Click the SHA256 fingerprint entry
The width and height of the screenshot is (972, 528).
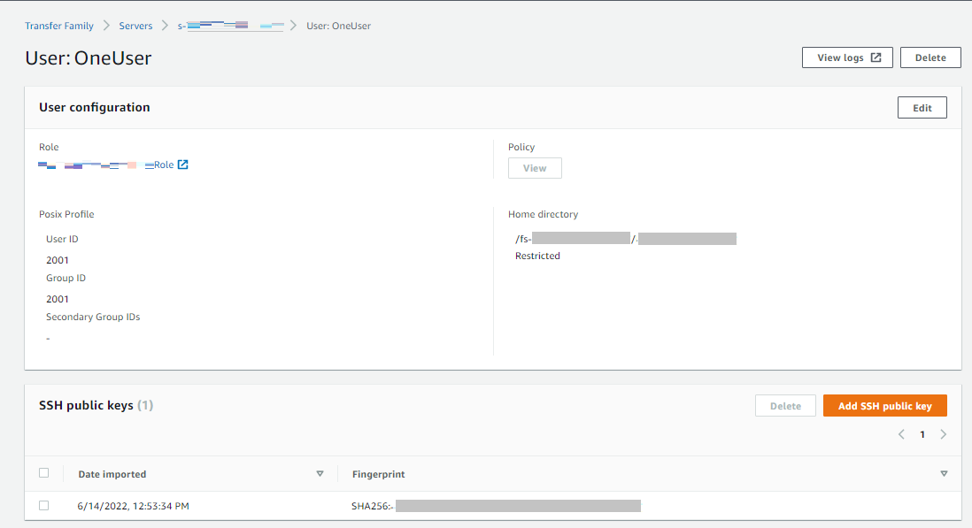pos(496,505)
